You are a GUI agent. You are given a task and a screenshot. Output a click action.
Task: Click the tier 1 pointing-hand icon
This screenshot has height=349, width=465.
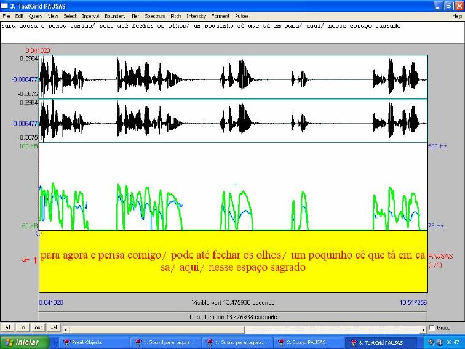click(25, 260)
